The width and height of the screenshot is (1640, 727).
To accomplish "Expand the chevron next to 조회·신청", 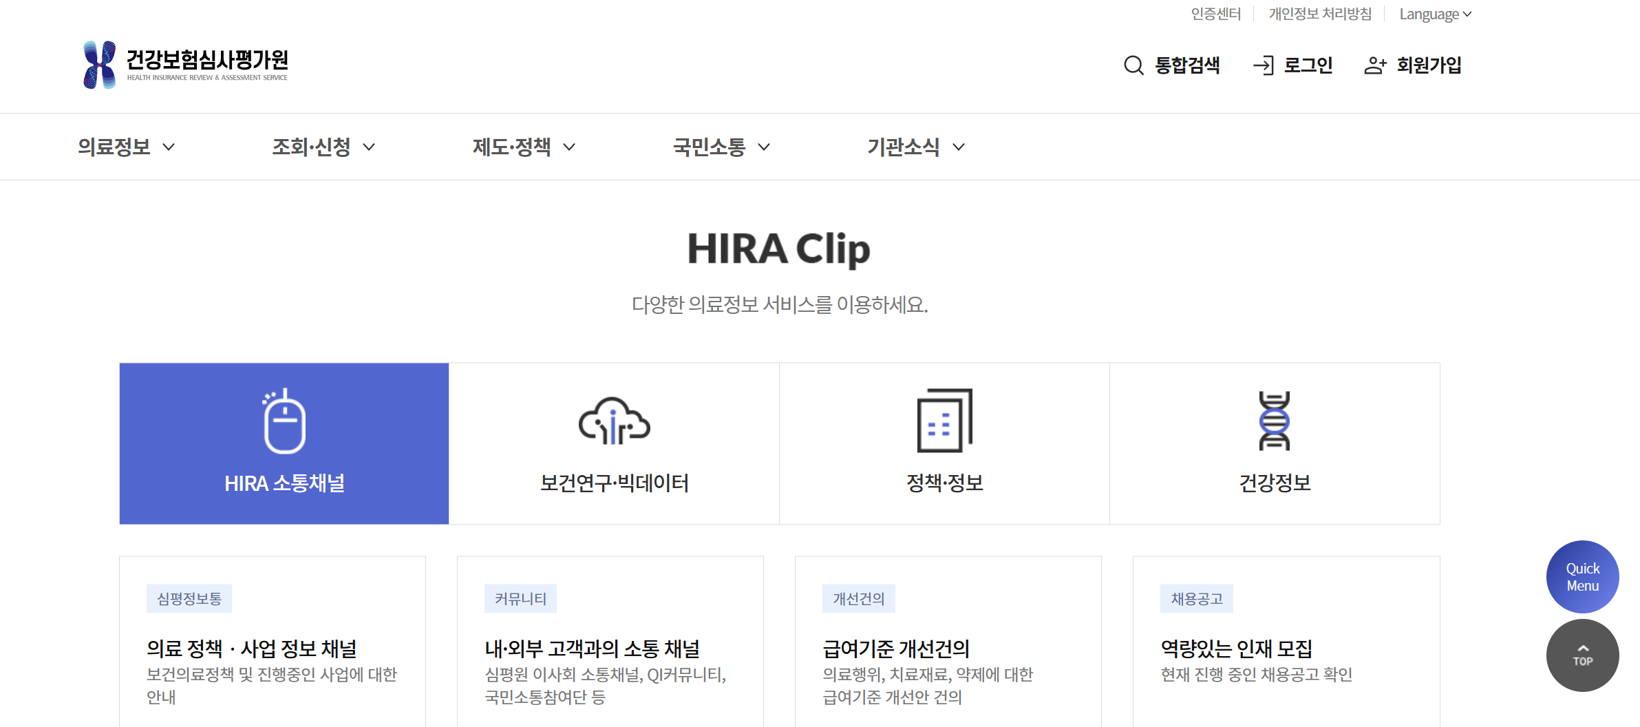I will [369, 147].
